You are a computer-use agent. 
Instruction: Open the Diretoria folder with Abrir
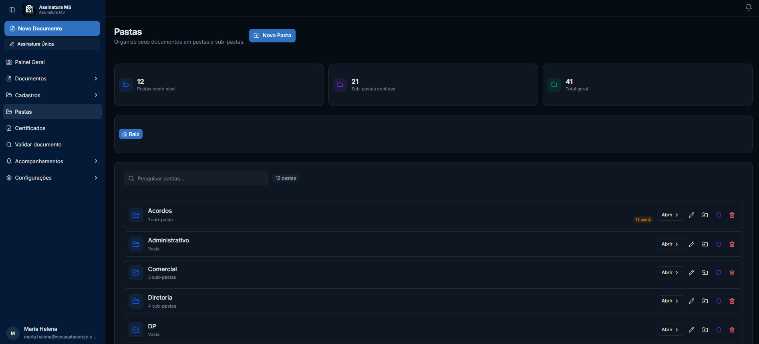pyautogui.click(x=670, y=301)
